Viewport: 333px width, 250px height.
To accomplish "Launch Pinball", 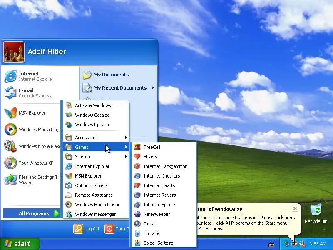I will tap(164, 224).
